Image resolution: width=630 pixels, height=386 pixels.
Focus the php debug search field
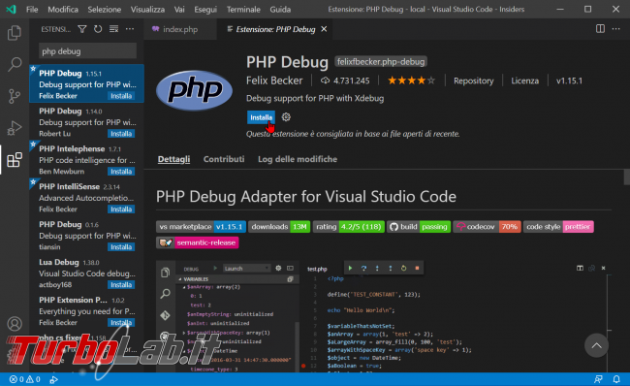[87, 51]
